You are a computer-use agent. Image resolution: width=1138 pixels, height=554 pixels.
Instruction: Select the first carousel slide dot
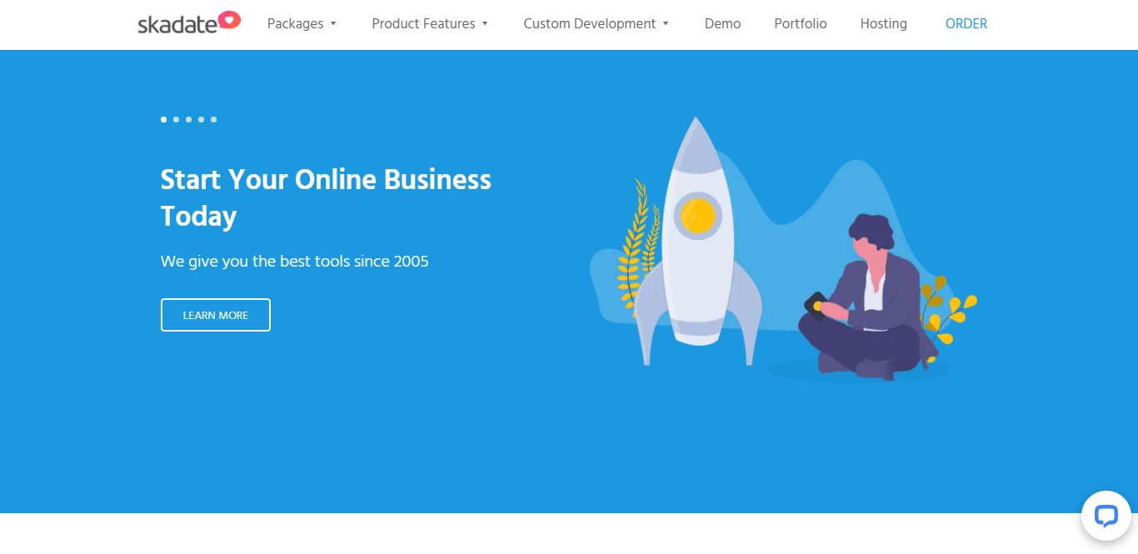click(164, 119)
